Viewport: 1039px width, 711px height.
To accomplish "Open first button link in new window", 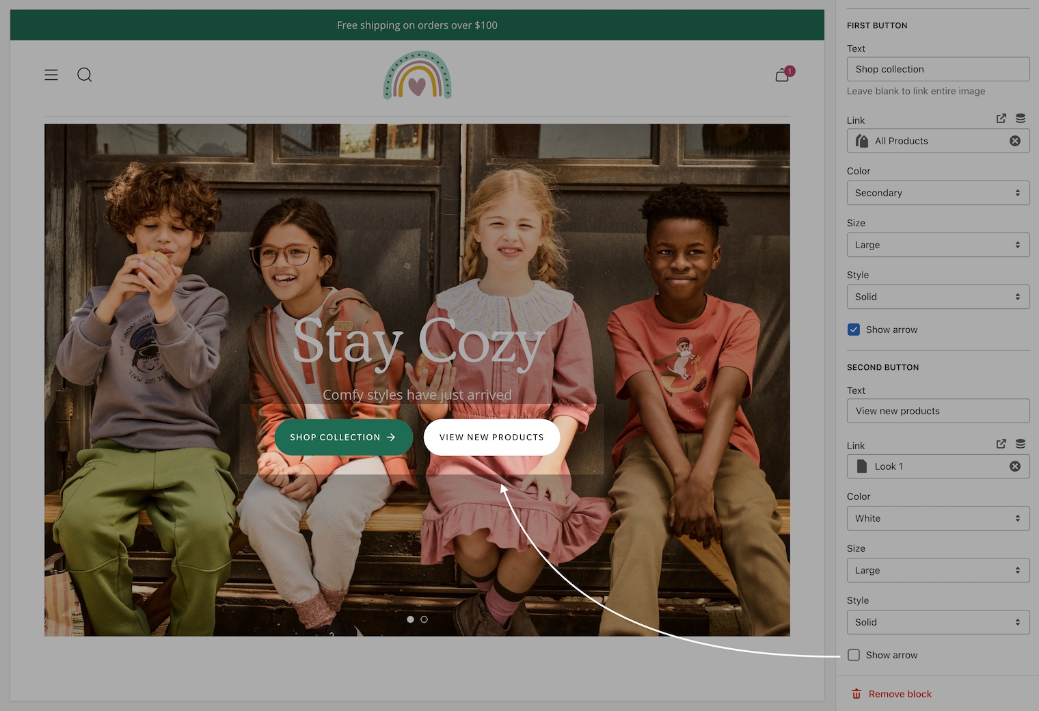I will click(x=1001, y=119).
